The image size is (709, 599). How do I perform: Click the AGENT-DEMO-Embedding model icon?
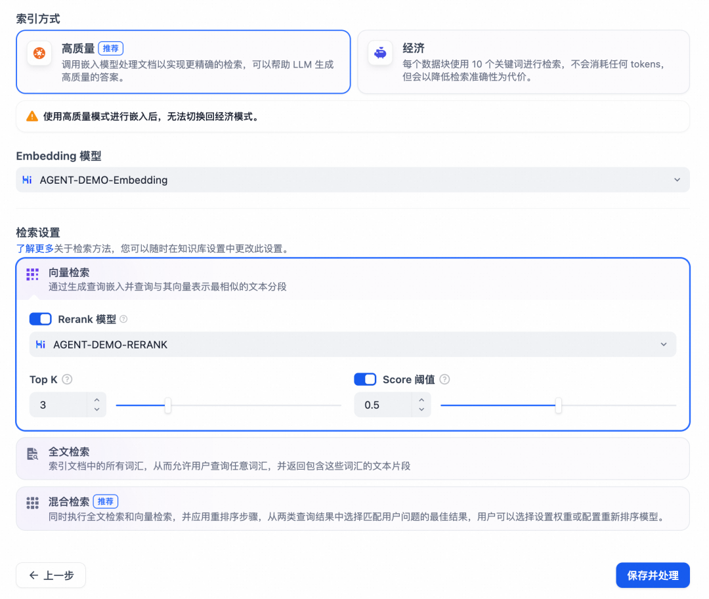click(27, 179)
